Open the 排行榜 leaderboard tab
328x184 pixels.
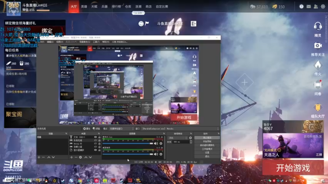coord(116,7)
